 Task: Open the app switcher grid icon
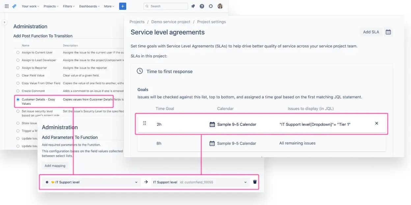6,6
